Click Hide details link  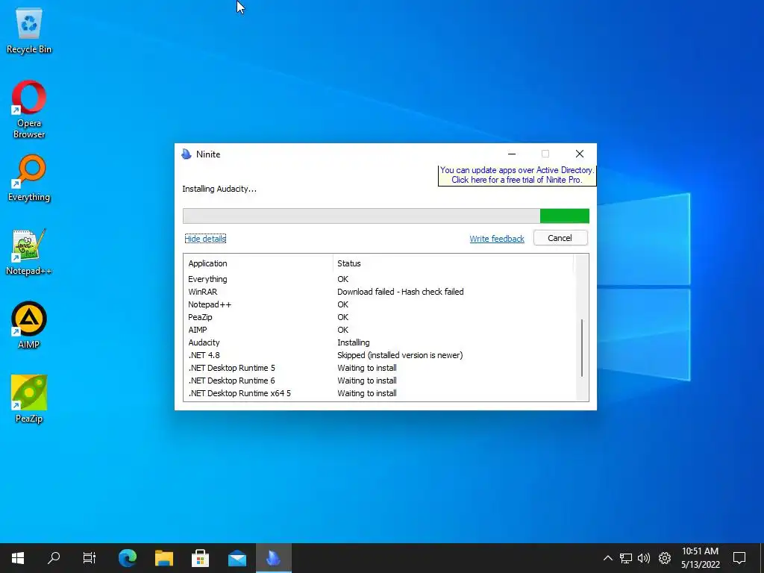coord(205,239)
